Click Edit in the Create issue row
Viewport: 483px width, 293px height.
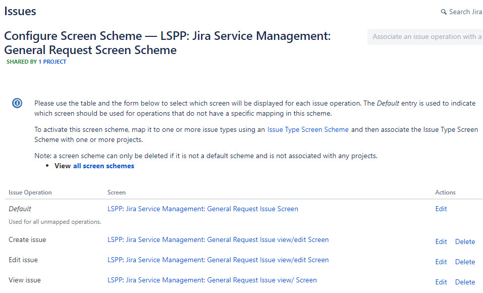441,241
